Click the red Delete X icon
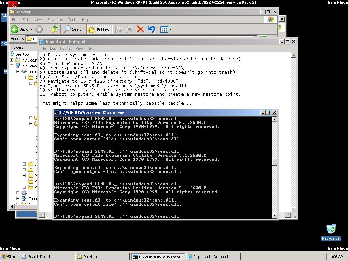348x261 pixels. pos(140,29)
